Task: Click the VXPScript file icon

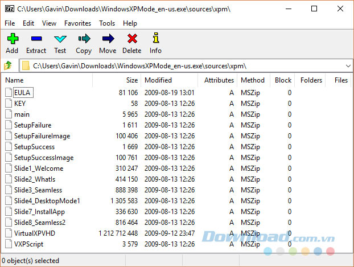Action: point(9,244)
